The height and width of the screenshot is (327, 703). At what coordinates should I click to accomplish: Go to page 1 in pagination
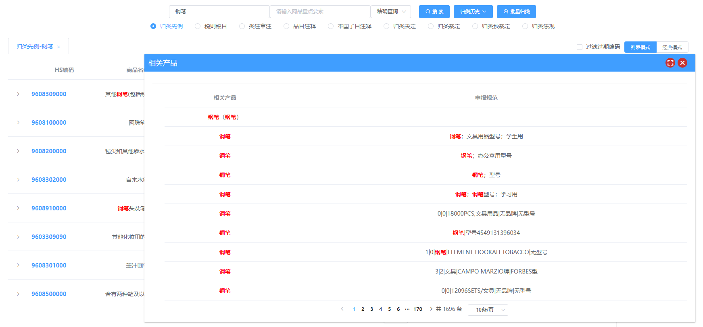[354, 309]
